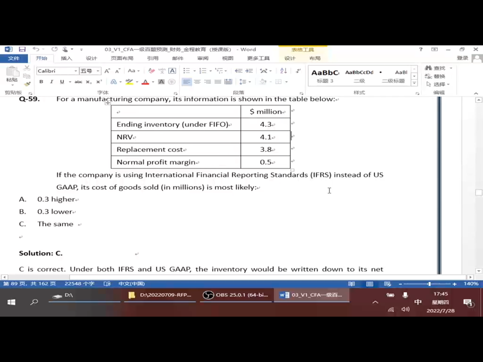Toggle the spelling check status bar icon
The width and height of the screenshot is (483, 362).
tap(107, 284)
